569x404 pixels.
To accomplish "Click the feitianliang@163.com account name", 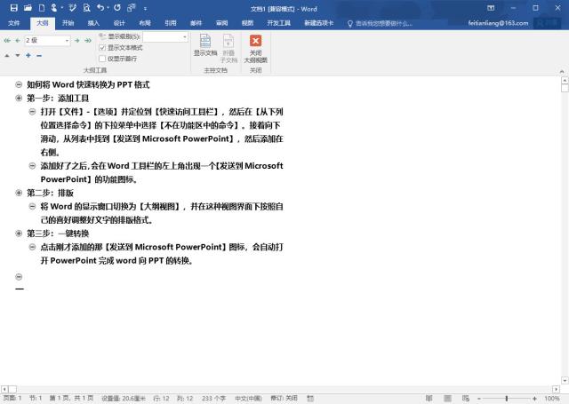I will coord(498,23).
